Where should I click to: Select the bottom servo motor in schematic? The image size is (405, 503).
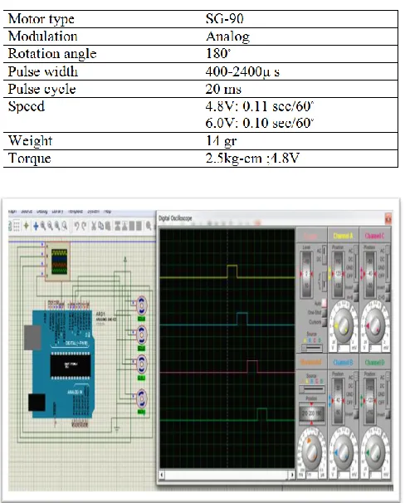click(141, 398)
